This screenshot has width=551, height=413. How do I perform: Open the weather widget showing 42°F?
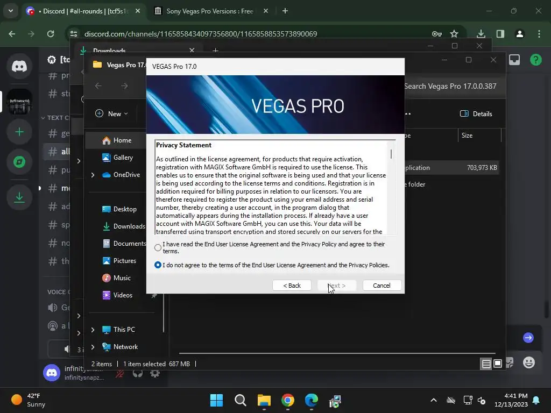point(29,400)
